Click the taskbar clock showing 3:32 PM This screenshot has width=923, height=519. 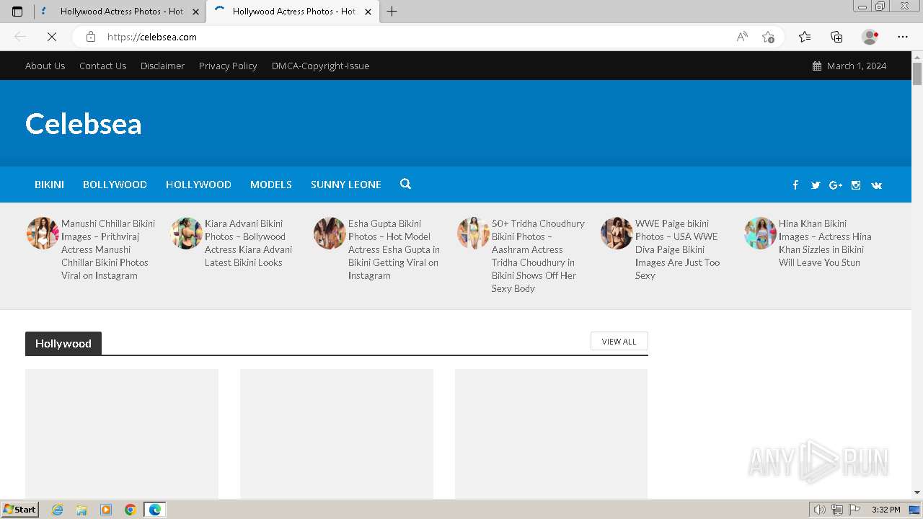(x=886, y=510)
